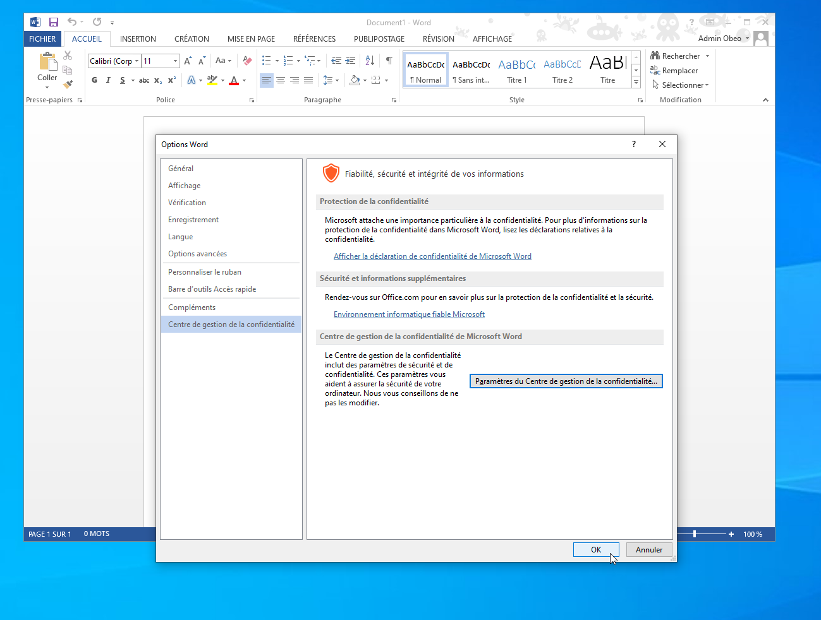Switch to the MISE EN PAGE tab

click(x=251, y=39)
